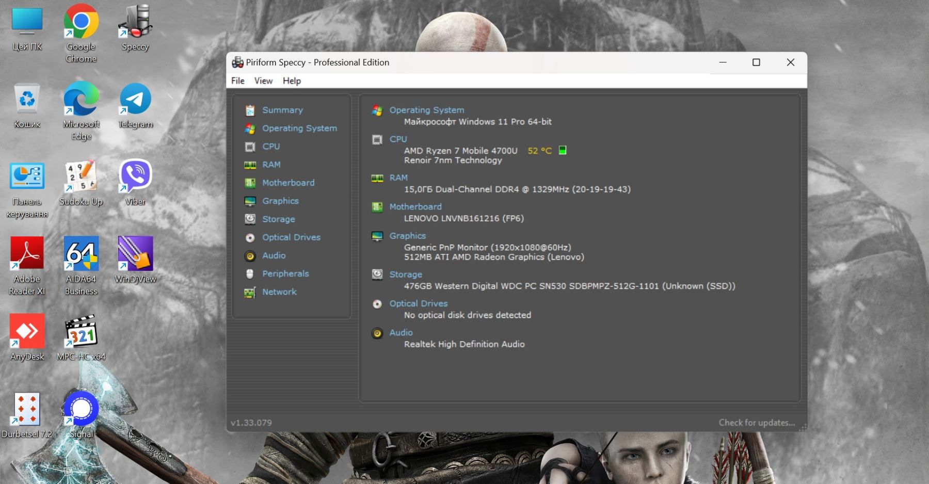929x484 pixels.
Task: Select Optical Drives in sidebar
Action: (x=291, y=237)
